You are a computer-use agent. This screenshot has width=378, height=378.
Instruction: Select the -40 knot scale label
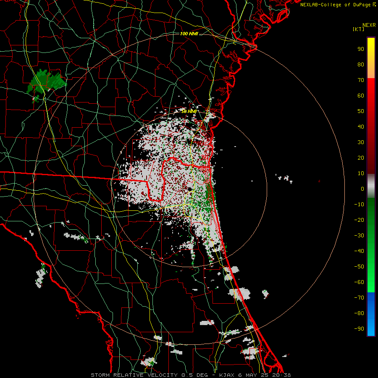coord(359,251)
